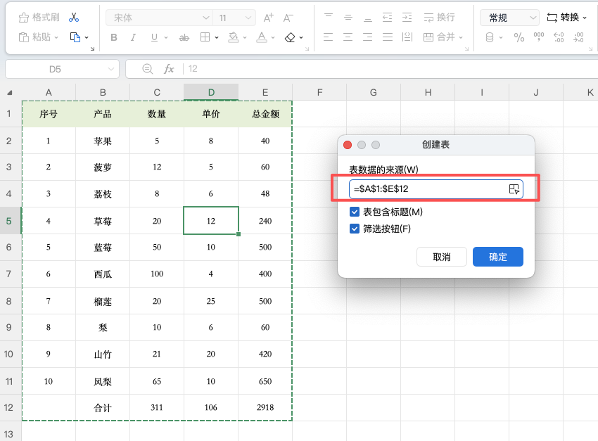Screen dimensions: 598x441
Task: Increase font size with A+ icon
Action: [269, 18]
